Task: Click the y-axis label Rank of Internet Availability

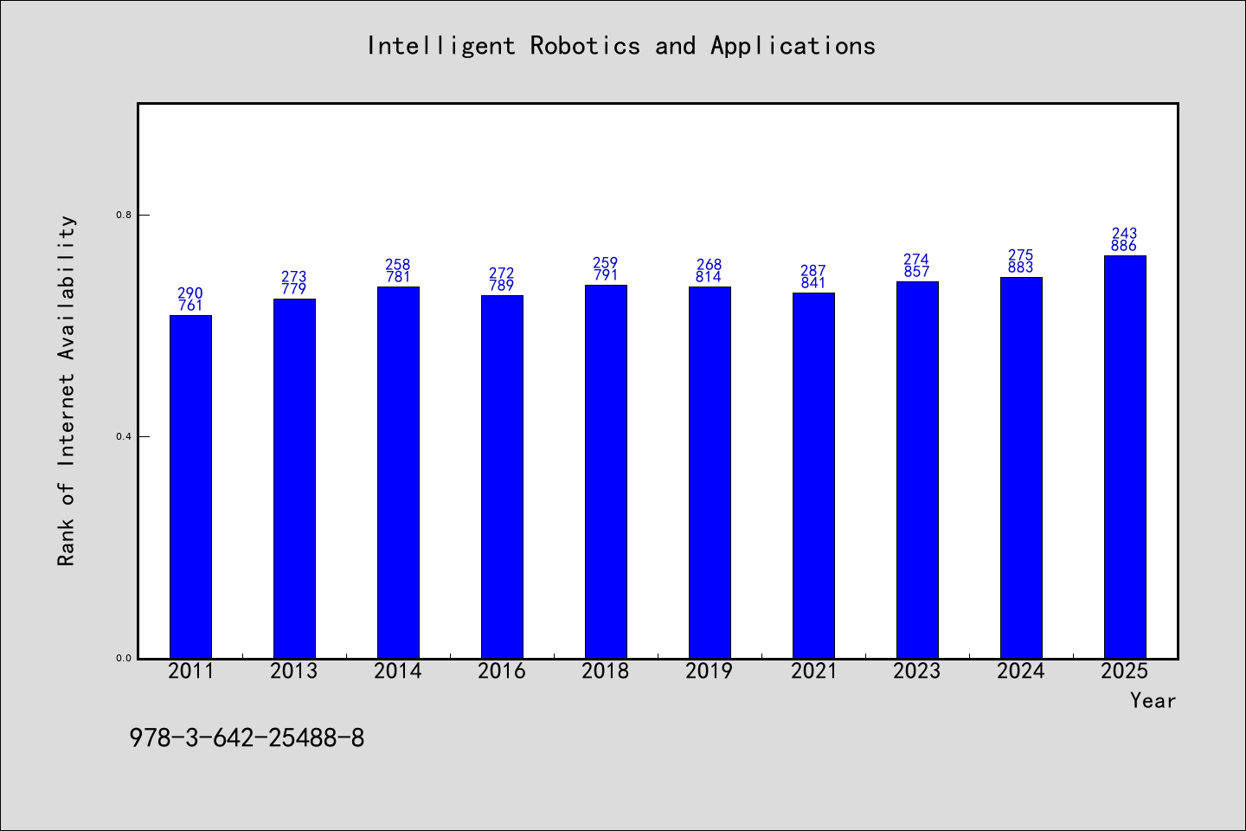Action: [x=67, y=390]
